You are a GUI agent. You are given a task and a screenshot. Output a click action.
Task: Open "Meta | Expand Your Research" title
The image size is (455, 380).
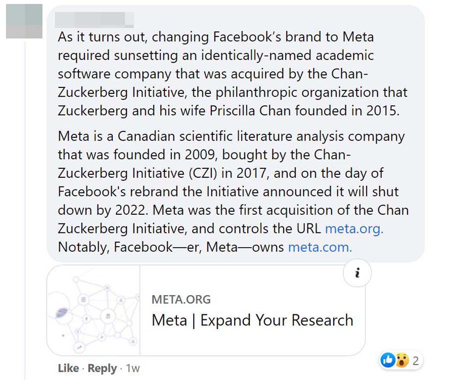click(x=252, y=320)
